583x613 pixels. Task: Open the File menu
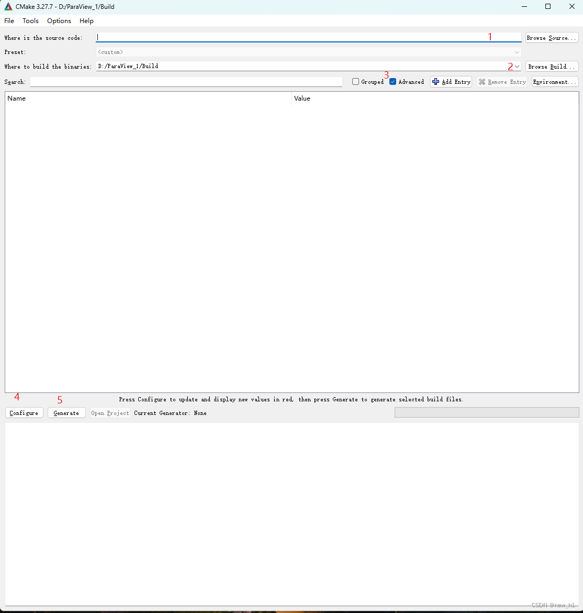(9, 21)
